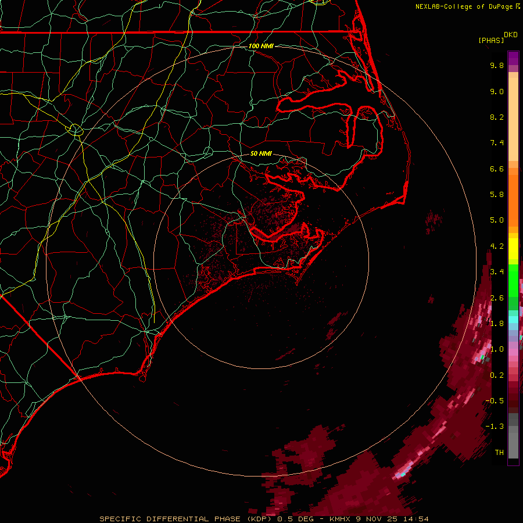523x523 pixels.
Task: Click the TH threshold legend label
Action: (499, 453)
